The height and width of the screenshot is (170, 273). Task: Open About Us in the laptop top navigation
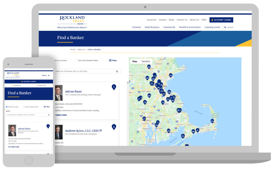coord(195,20)
